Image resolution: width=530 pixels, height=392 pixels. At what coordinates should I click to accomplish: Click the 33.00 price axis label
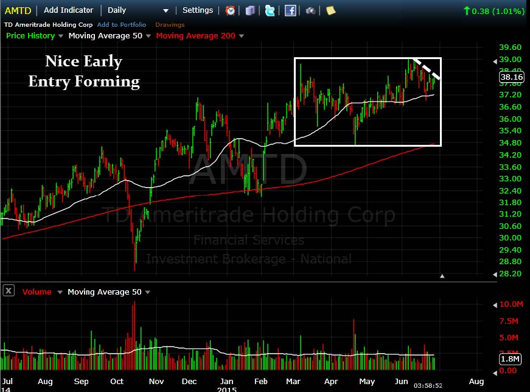point(511,178)
